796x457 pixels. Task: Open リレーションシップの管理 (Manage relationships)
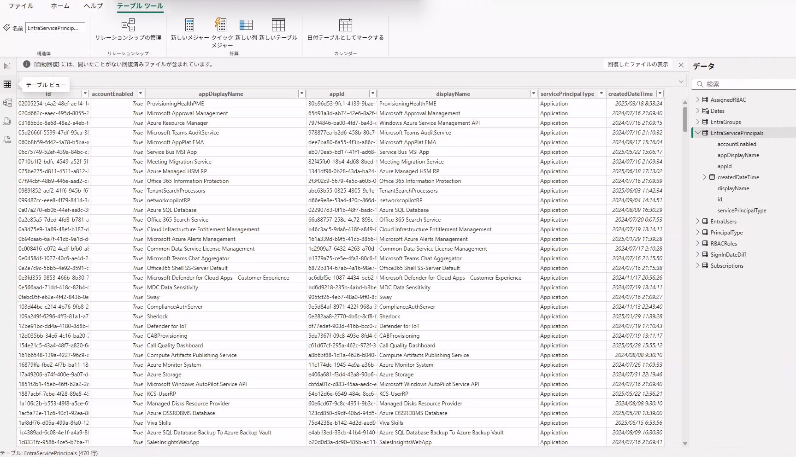[128, 31]
